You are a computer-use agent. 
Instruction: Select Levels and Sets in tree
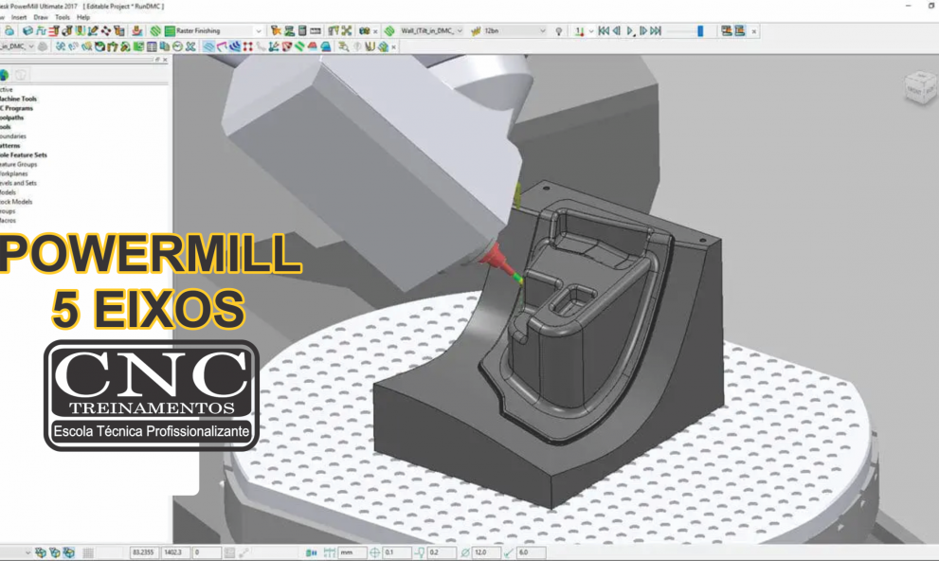click(x=19, y=183)
